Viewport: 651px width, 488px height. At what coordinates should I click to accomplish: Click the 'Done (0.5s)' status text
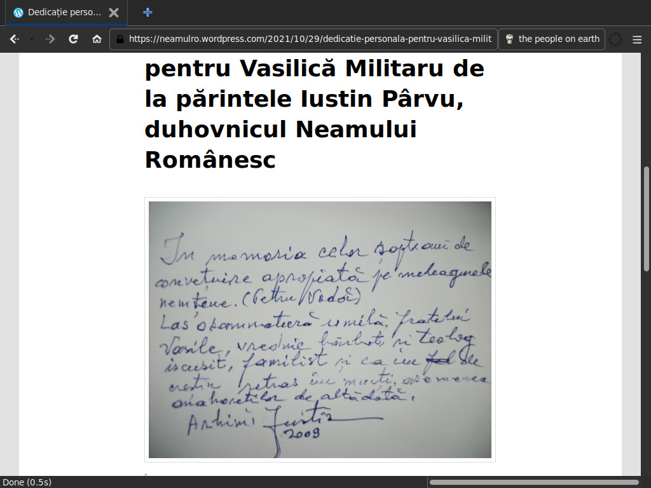tap(27, 482)
